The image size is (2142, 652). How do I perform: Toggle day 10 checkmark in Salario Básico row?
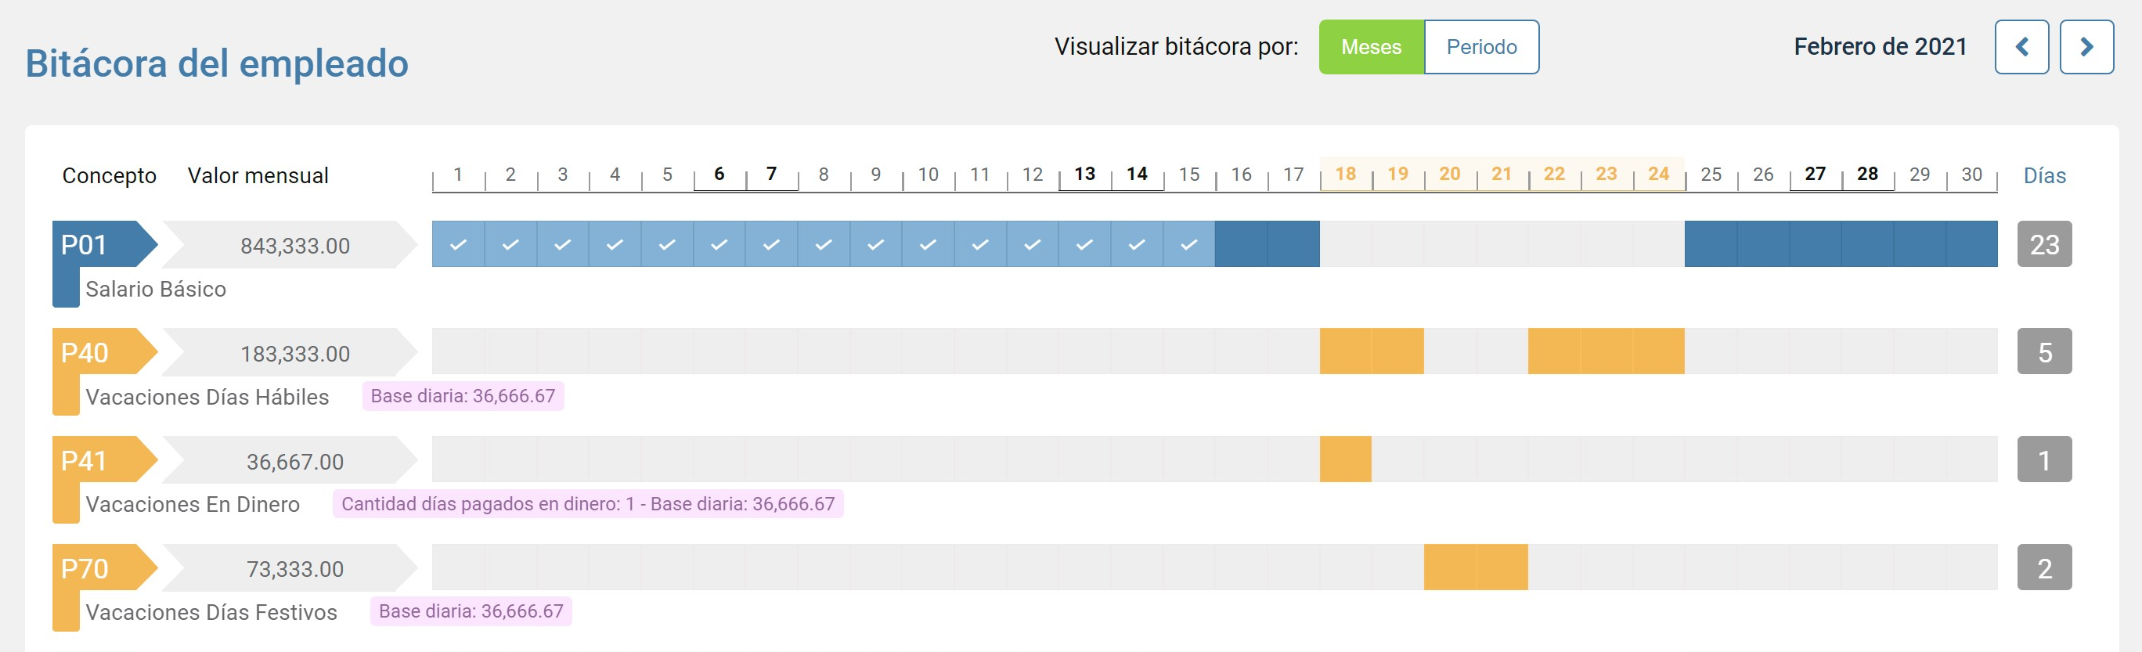click(928, 244)
